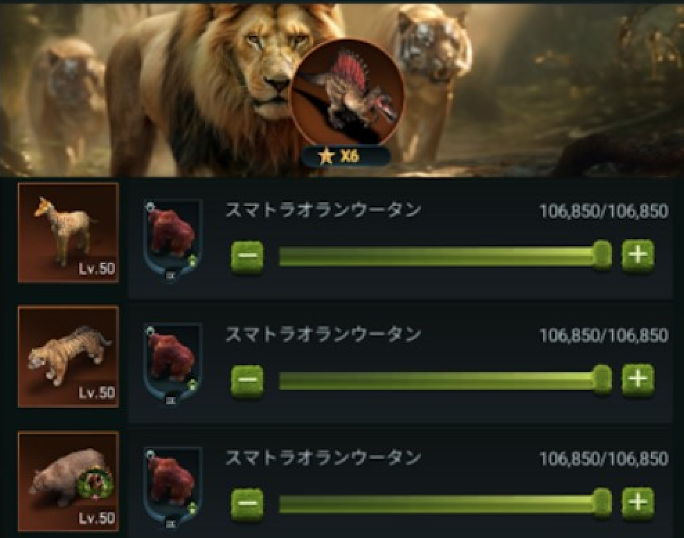Select the Lv.50 tiger animal slot
The width and height of the screenshot is (684, 538).
point(68,356)
